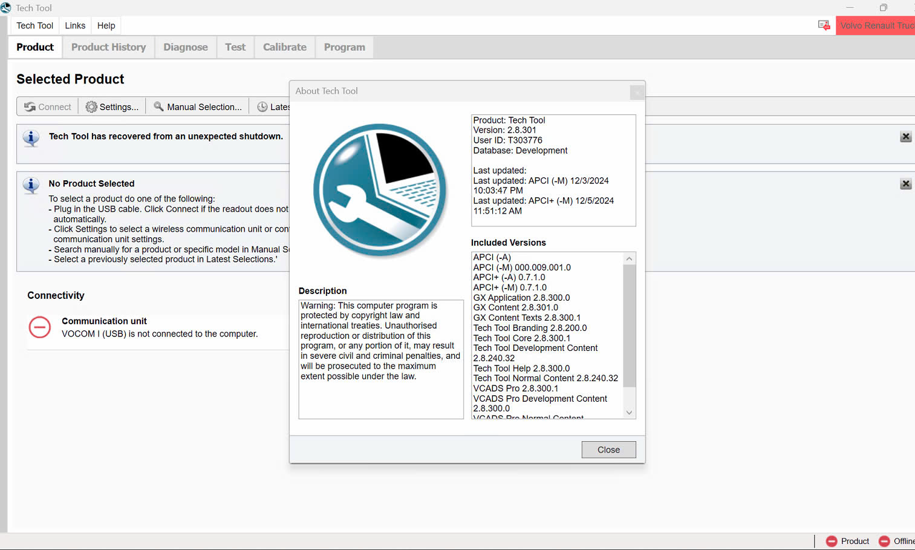Dismiss the No Product Selected message
The height and width of the screenshot is (550, 915).
[905, 184]
